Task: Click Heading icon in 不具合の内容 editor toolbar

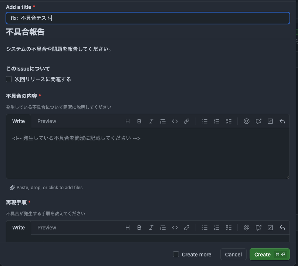Action: click(x=128, y=121)
